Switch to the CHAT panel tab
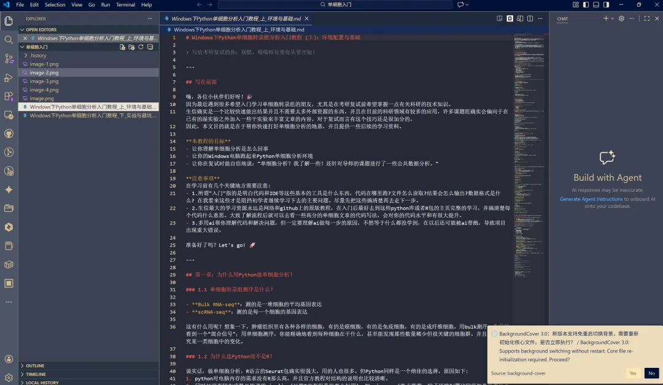663x385 pixels. (x=562, y=18)
